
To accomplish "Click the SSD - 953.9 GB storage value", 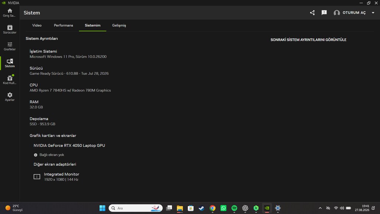I will [42, 124].
